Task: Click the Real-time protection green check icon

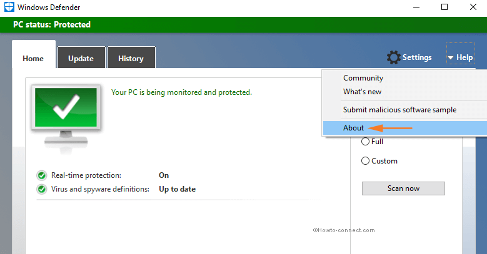Action: click(42, 175)
